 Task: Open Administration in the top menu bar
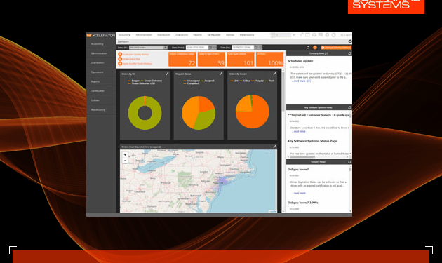point(144,35)
